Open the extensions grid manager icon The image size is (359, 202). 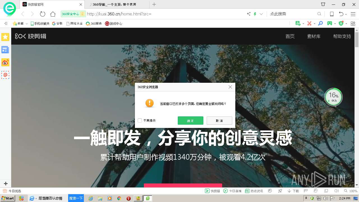353,24
